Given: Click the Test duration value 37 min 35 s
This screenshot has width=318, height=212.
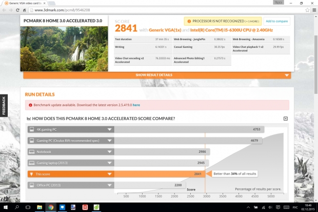Looking at the screenshot, I should point(162,39).
